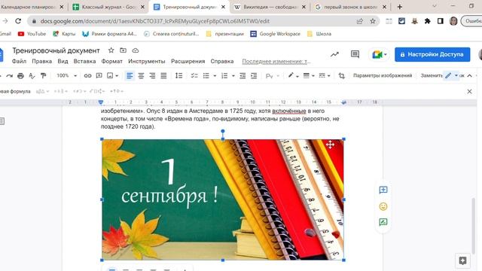Image resolution: width=482 pixels, height=271 pixels.
Task: Insert a link with chain icon
Action: coord(87,75)
